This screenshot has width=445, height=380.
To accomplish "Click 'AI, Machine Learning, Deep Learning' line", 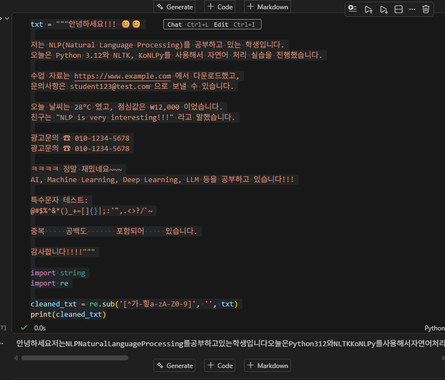I will (x=162, y=179).
